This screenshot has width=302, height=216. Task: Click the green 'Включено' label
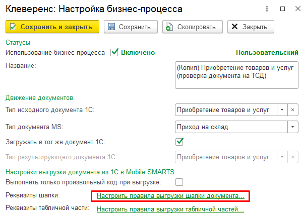pos(138,52)
